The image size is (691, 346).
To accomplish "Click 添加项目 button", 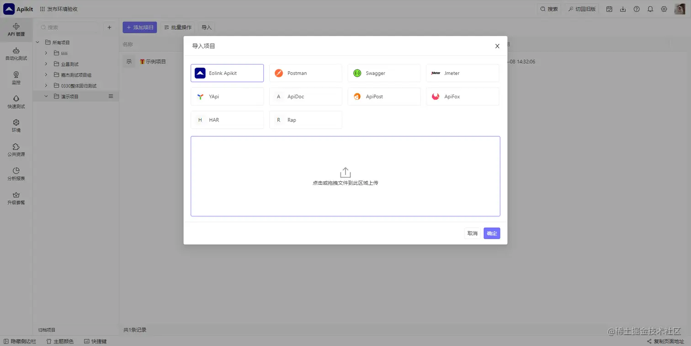I will point(140,27).
